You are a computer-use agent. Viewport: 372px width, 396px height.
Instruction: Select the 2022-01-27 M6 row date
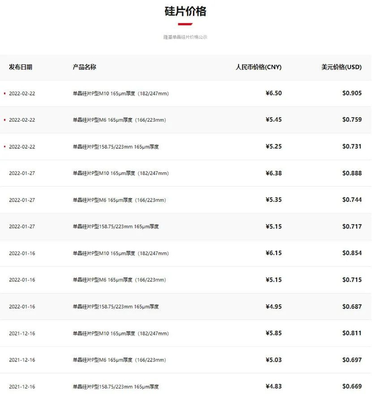coord(22,200)
